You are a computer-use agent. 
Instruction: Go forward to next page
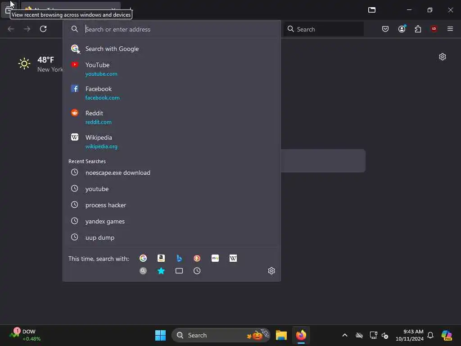[x=27, y=29]
